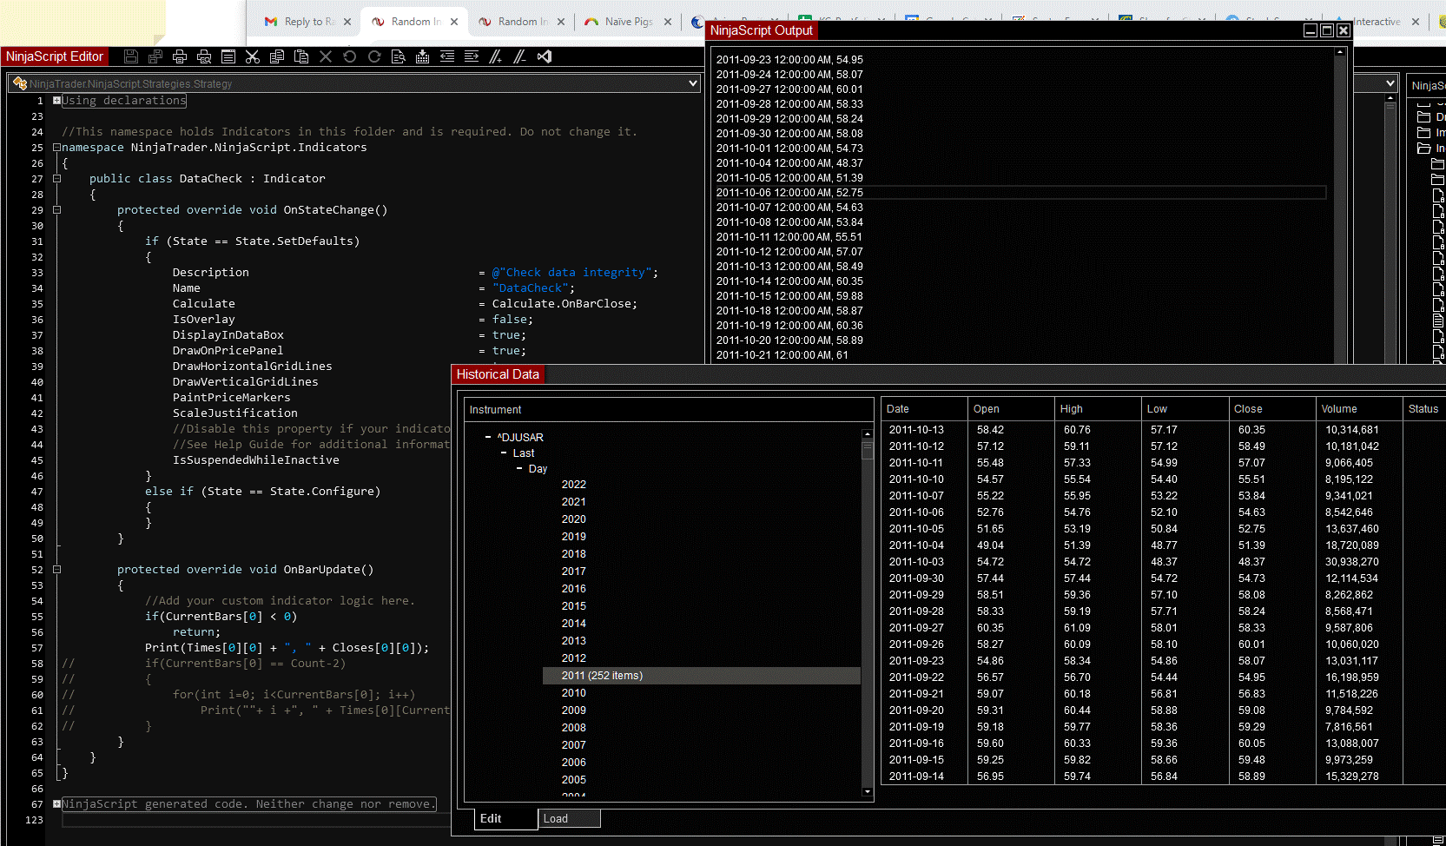This screenshot has height=846, width=1446.
Task: Click the Increase indent icon
Action: point(472,56)
